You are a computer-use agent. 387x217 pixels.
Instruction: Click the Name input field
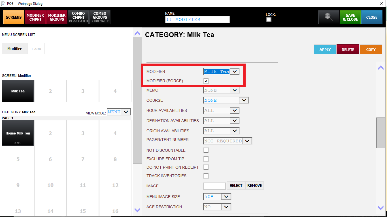(x=197, y=19)
